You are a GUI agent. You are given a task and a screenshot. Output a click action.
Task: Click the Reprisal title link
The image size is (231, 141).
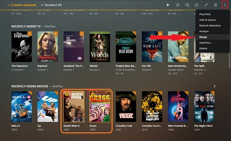pos(42,66)
